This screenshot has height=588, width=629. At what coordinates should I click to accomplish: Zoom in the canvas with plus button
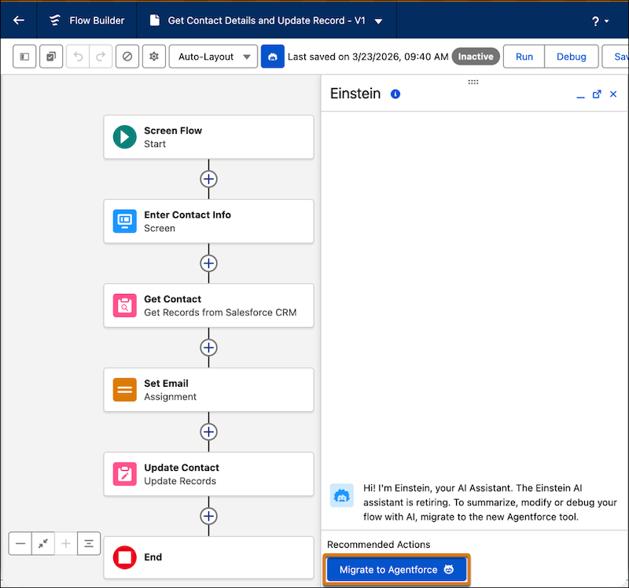(66, 543)
